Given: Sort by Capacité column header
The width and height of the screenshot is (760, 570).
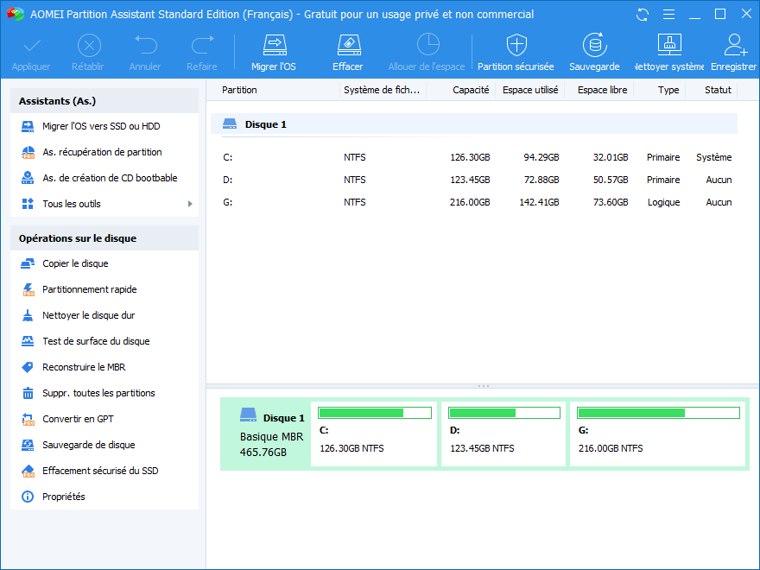Looking at the screenshot, I should (471, 90).
